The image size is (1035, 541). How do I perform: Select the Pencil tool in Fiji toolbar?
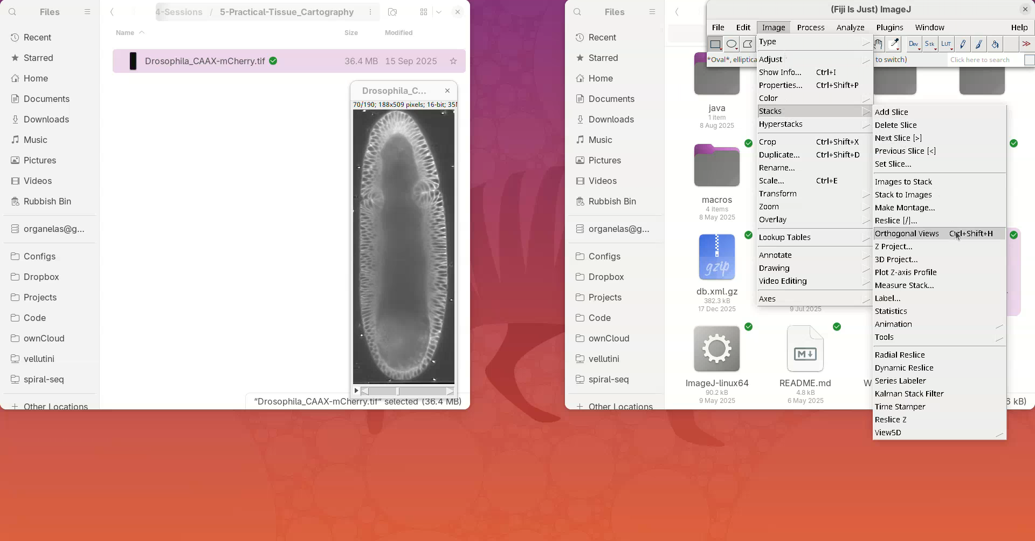tap(963, 44)
